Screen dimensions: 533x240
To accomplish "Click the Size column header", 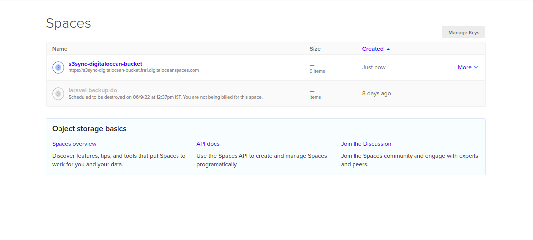I will coord(315,49).
